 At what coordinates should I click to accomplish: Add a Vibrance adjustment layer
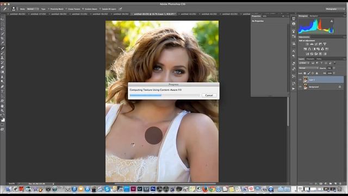point(325,44)
